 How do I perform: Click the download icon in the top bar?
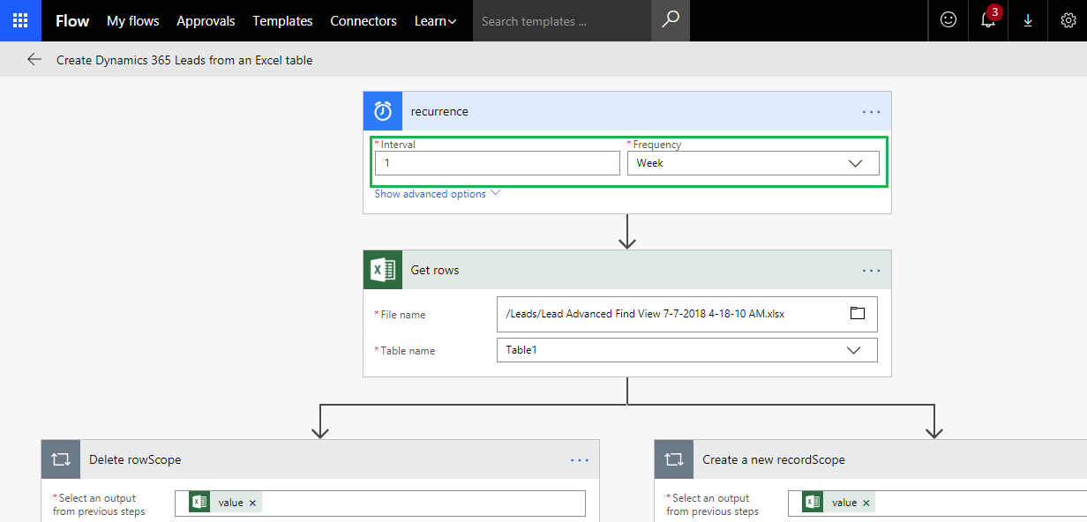click(x=1027, y=20)
